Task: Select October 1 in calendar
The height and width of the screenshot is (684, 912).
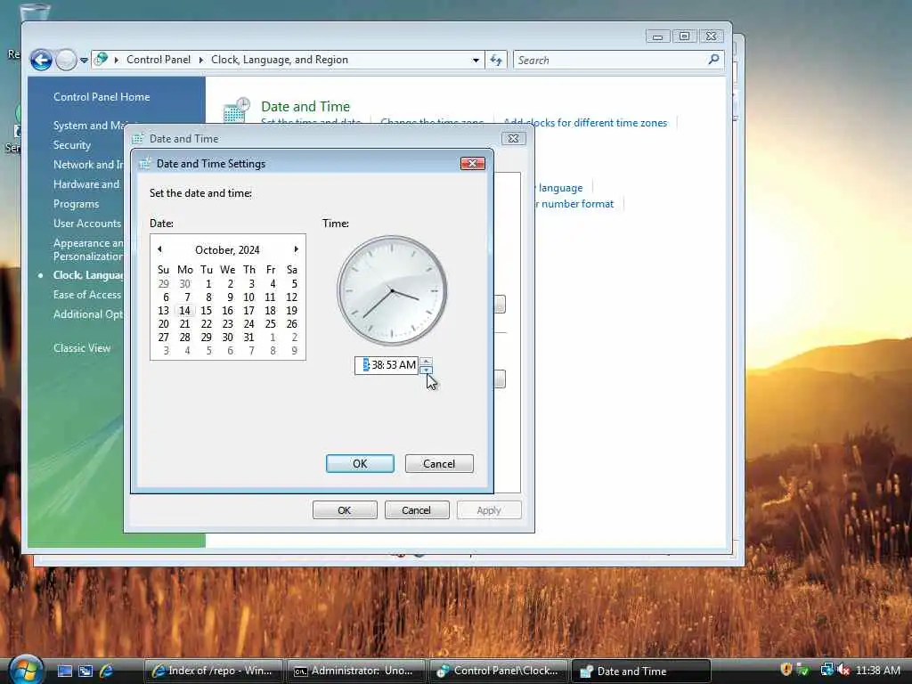Action: 208,284
